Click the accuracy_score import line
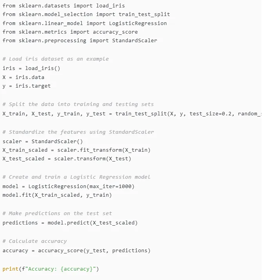 pyautogui.click(x=70, y=32)
